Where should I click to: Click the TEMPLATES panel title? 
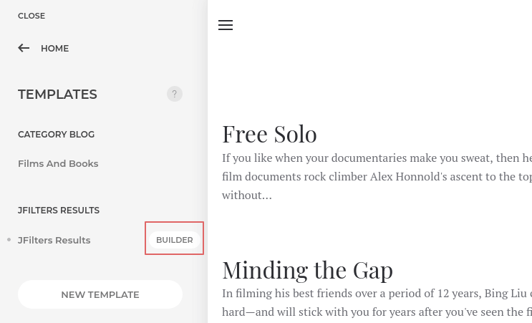[57, 95]
